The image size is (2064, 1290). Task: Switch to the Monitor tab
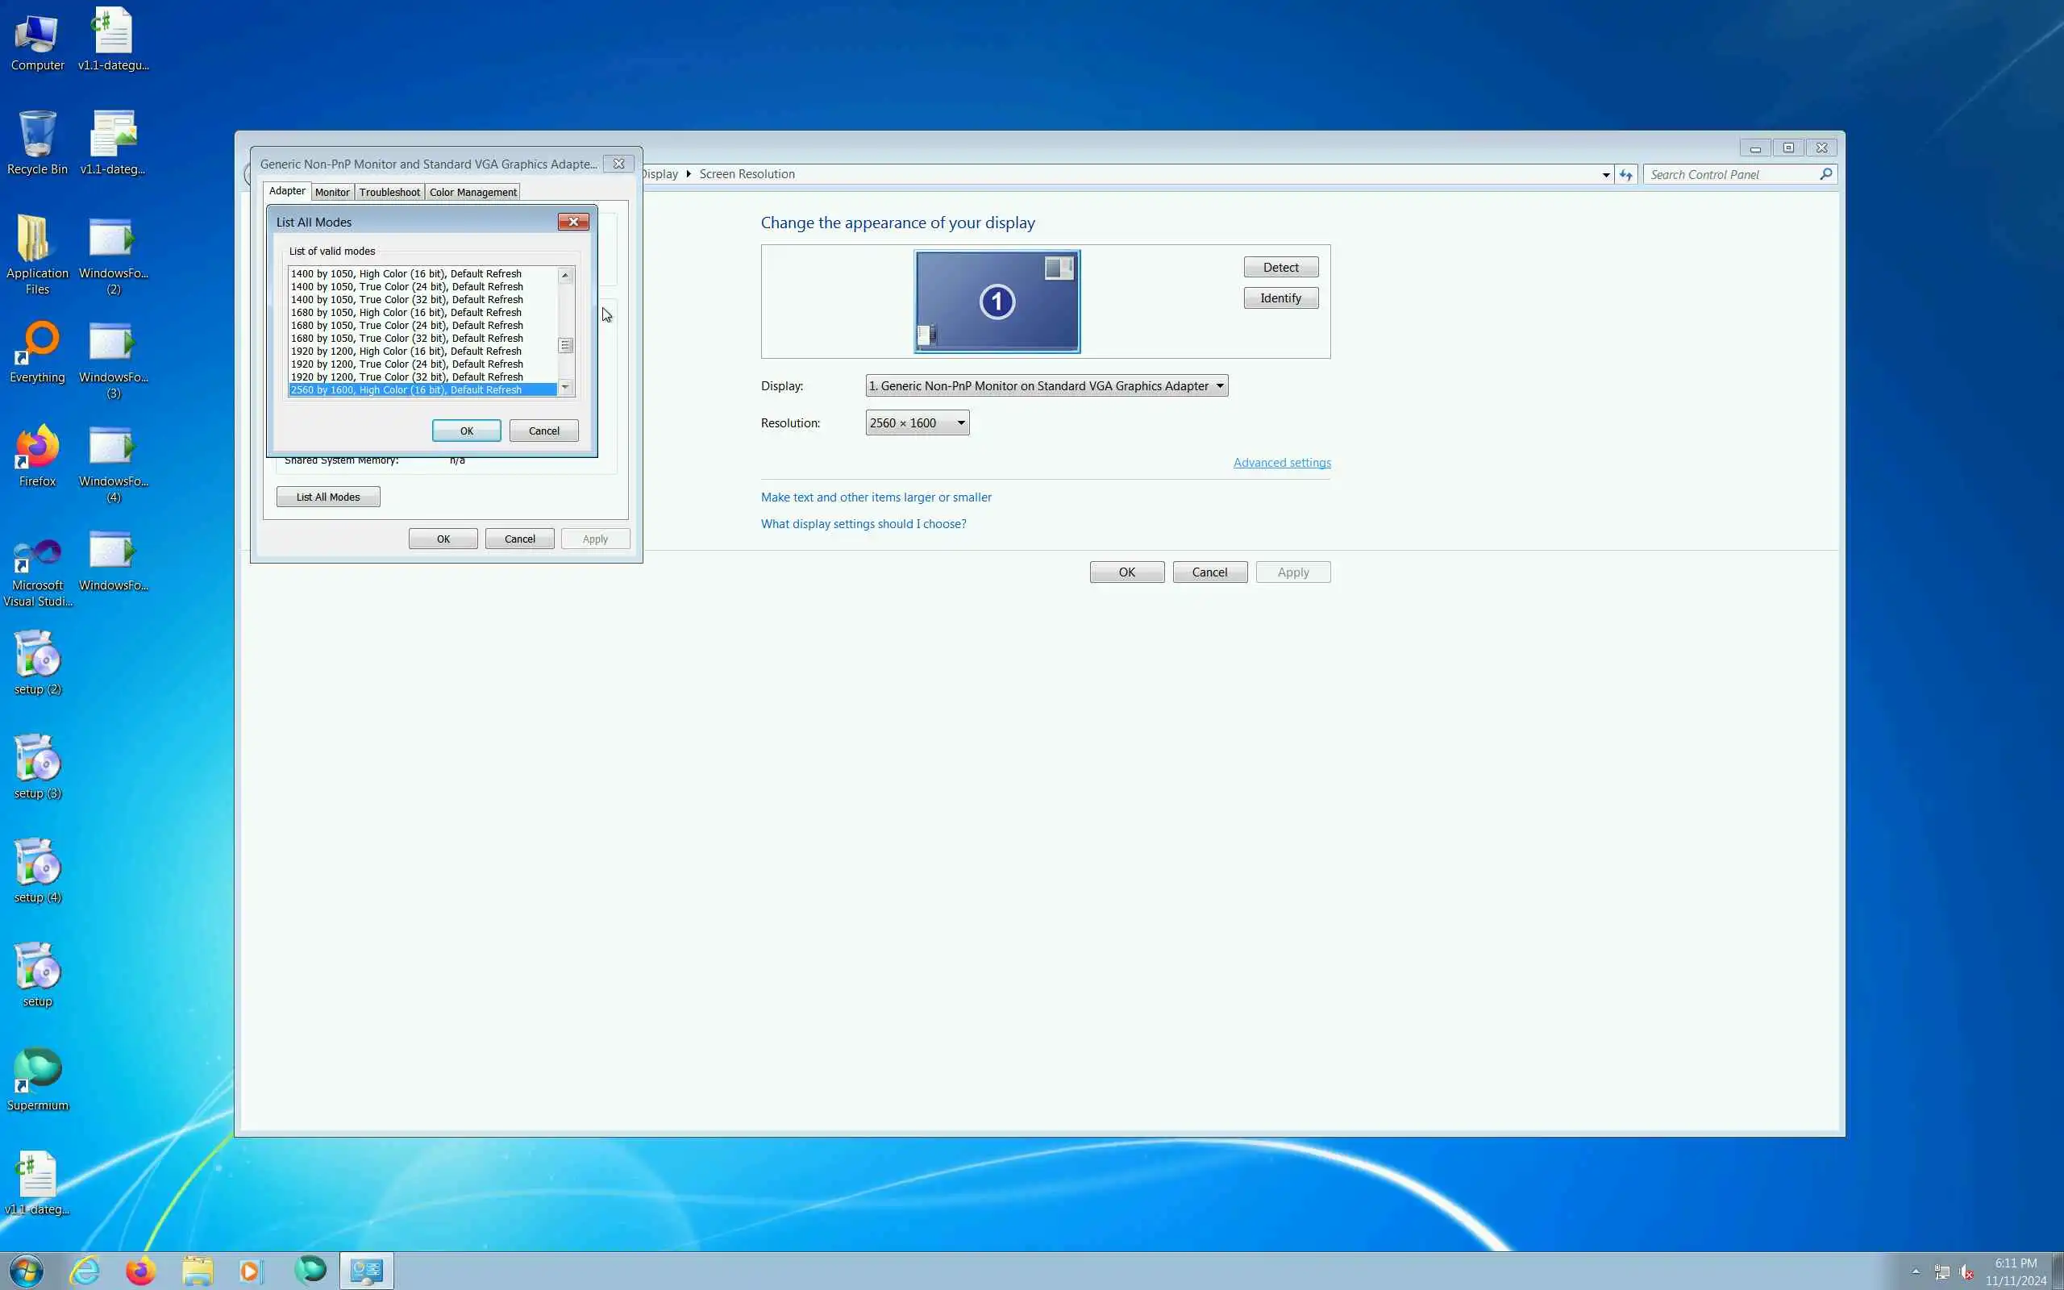click(332, 192)
